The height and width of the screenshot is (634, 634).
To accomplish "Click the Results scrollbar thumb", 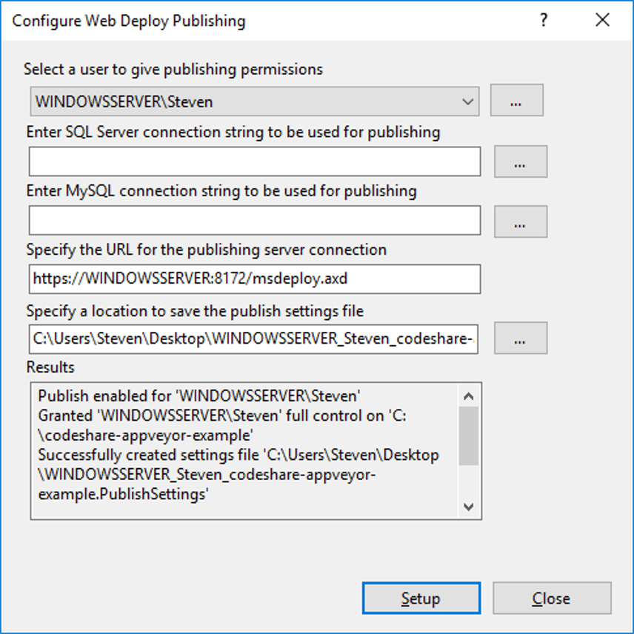I will [468, 436].
